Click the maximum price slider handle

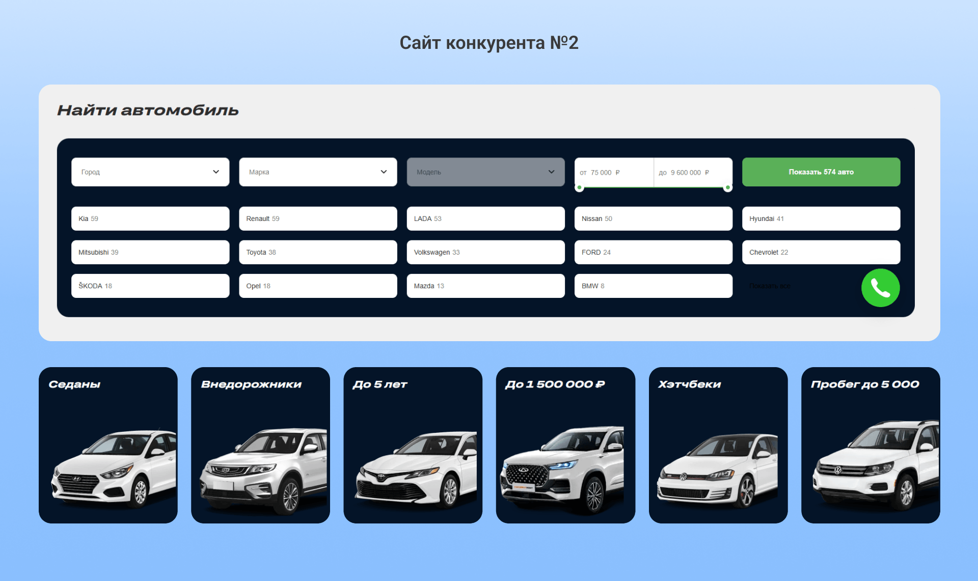pos(728,188)
